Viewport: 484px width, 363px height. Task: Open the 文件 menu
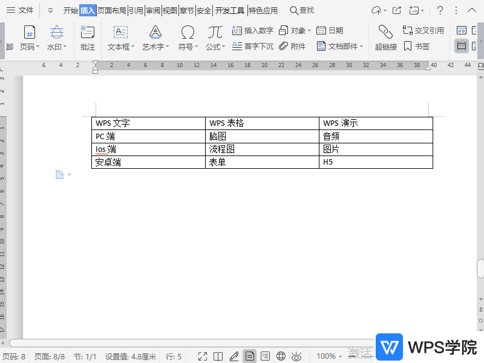coord(20,10)
